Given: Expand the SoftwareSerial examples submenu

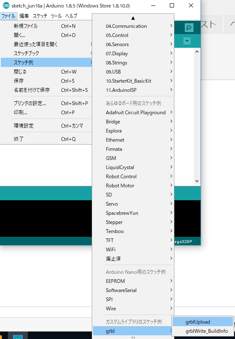Looking at the screenshot, I should [x=133, y=290].
